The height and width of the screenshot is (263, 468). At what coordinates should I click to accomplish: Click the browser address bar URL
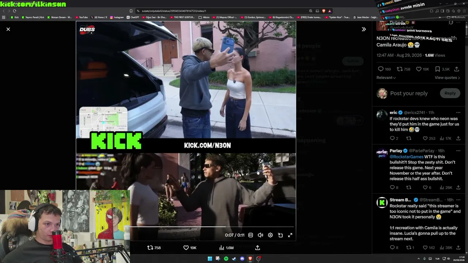(x=174, y=11)
